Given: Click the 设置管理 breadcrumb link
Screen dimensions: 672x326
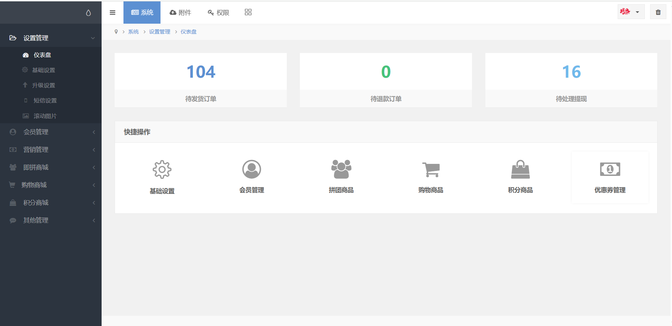Looking at the screenshot, I should click(159, 32).
